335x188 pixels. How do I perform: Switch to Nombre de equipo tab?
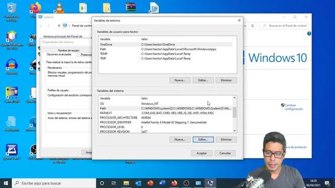(69, 51)
